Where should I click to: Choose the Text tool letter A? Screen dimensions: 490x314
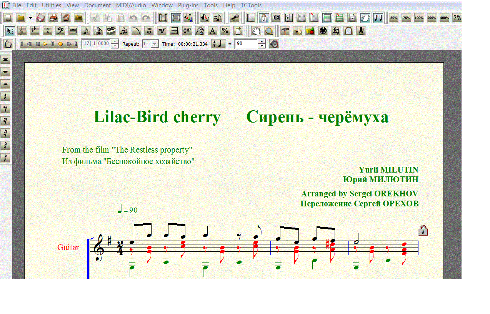[212, 31]
